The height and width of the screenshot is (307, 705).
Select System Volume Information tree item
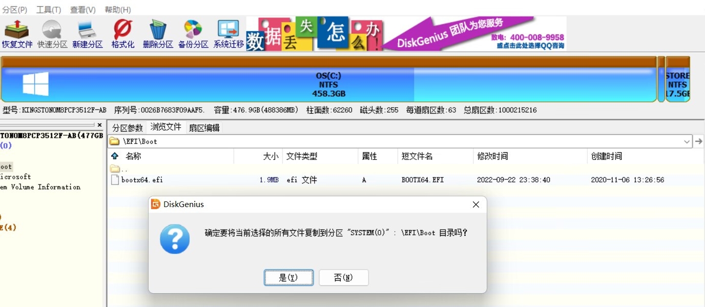40,187
